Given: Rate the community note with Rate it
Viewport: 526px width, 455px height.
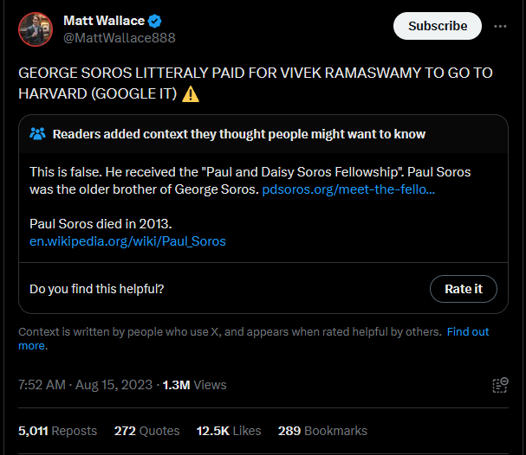Looking at the screenshot, I should tap(464, 289).
